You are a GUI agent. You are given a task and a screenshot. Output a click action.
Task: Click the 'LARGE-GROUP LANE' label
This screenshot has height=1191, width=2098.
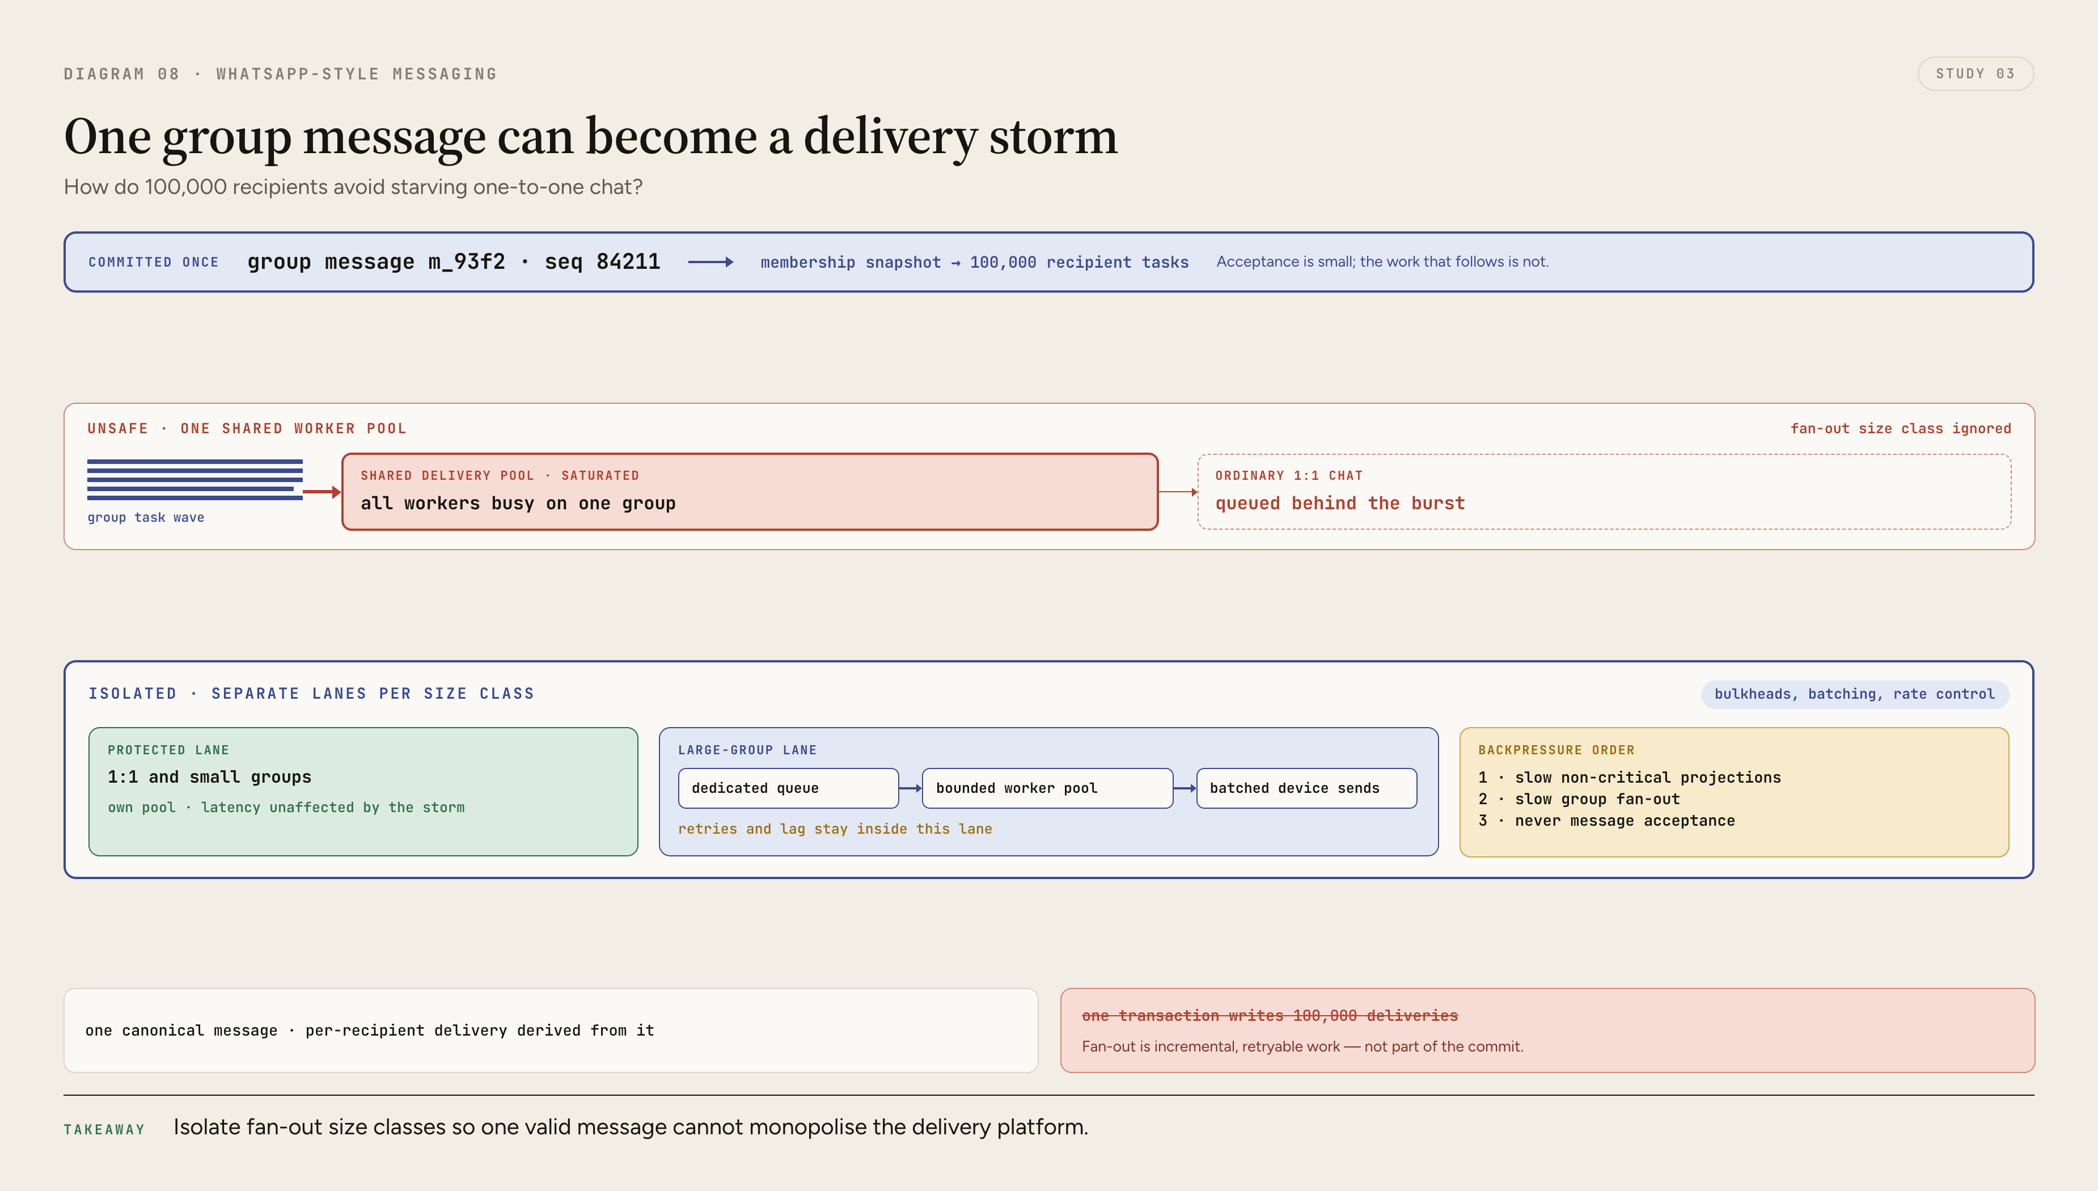747,750
